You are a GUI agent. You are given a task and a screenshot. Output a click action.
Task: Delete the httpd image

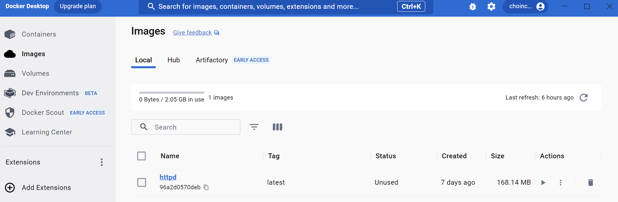591,182
